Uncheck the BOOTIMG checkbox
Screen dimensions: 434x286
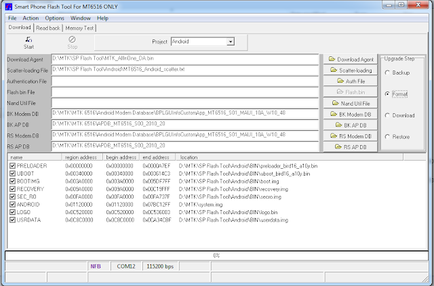12,181
